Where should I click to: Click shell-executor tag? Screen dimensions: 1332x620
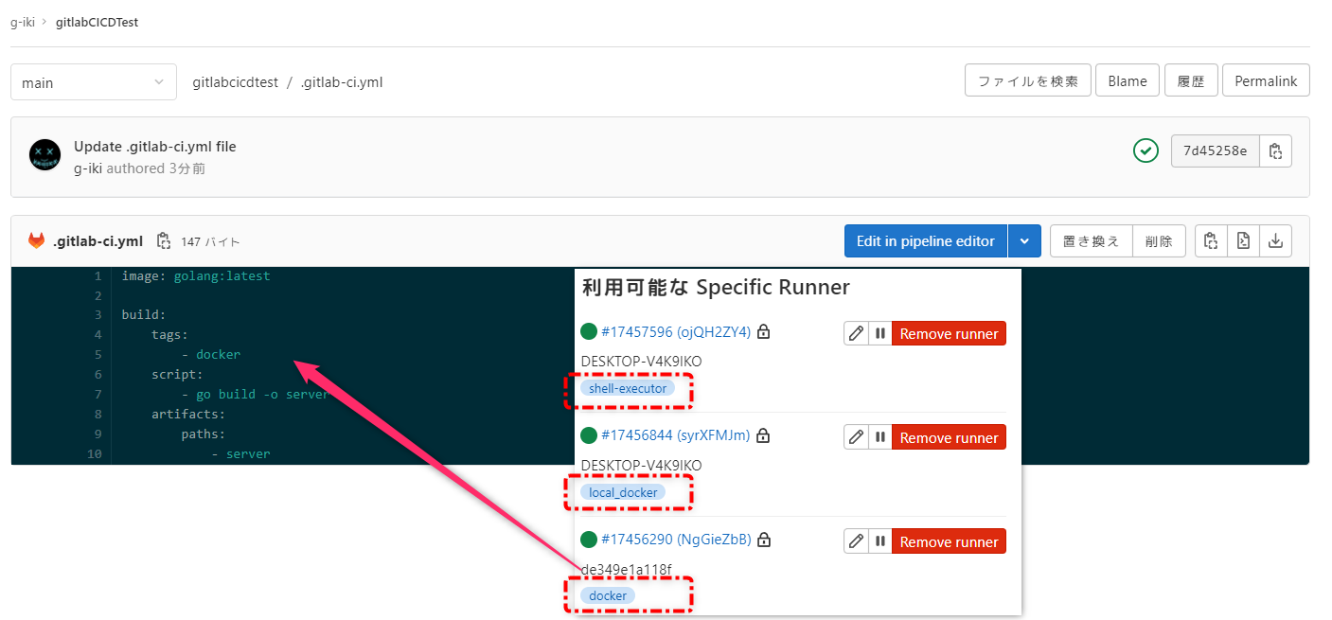[x=628, y=388]
